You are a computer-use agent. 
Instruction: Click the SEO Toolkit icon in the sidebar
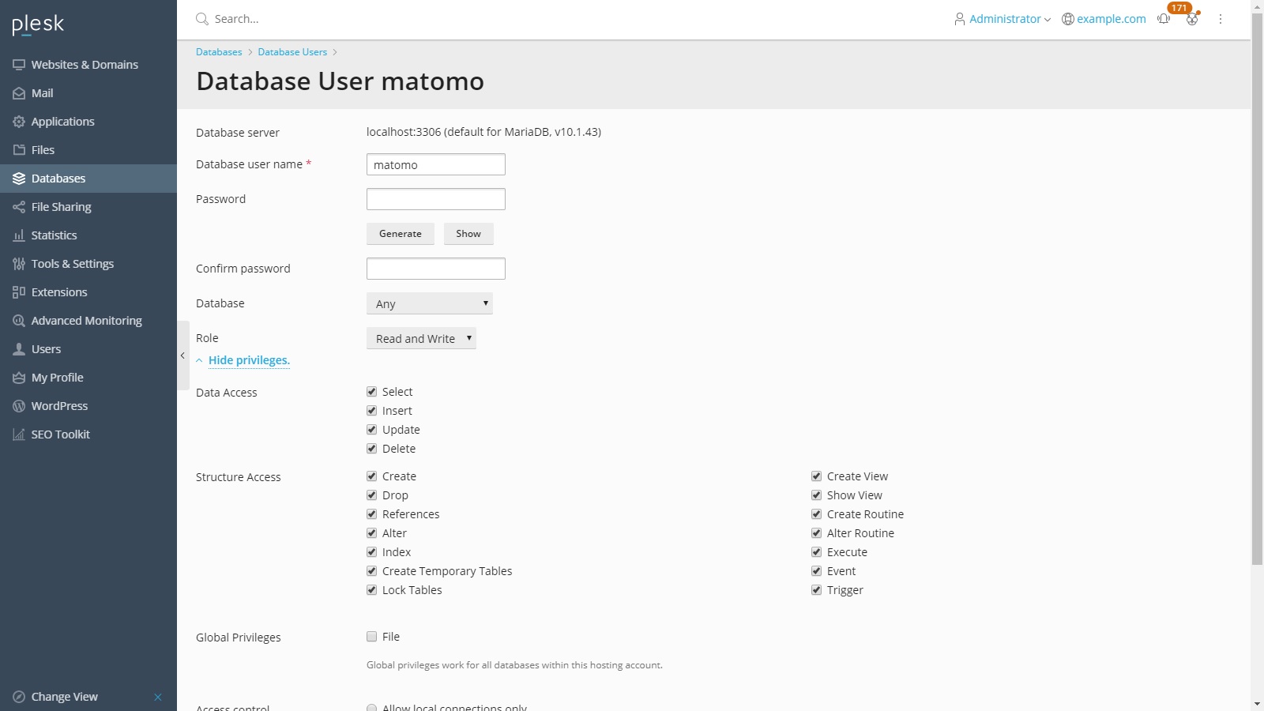click(x=19, y=434)
